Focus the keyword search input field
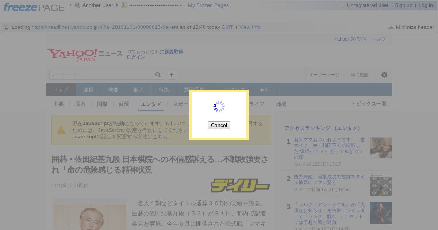The height and width of the screenshot is (230, 438). coord(101,75)
